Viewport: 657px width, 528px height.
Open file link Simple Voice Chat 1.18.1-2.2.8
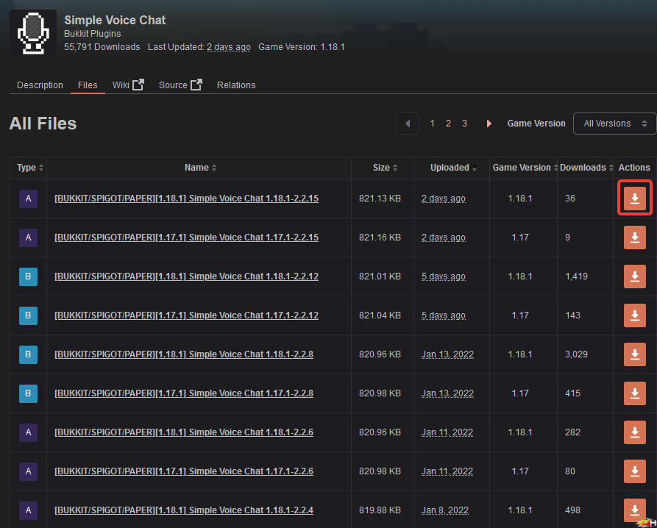click(184, 354)
